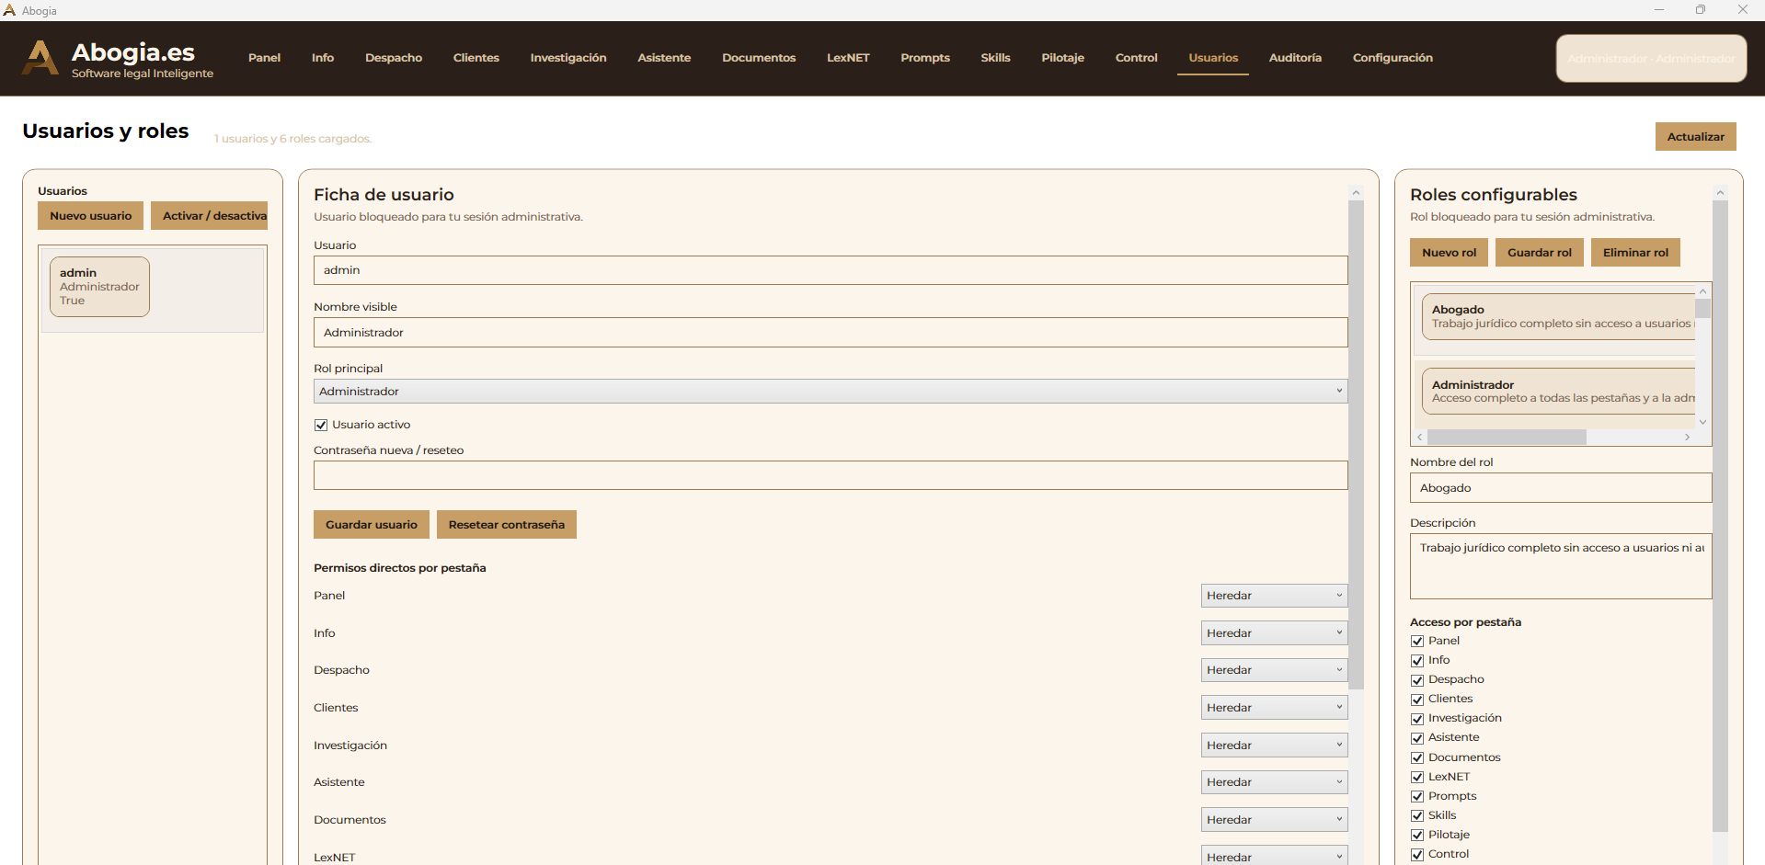Open the Documentos permission dropdown
Screen dimensions: 1765x865
tap(1274, 820)
